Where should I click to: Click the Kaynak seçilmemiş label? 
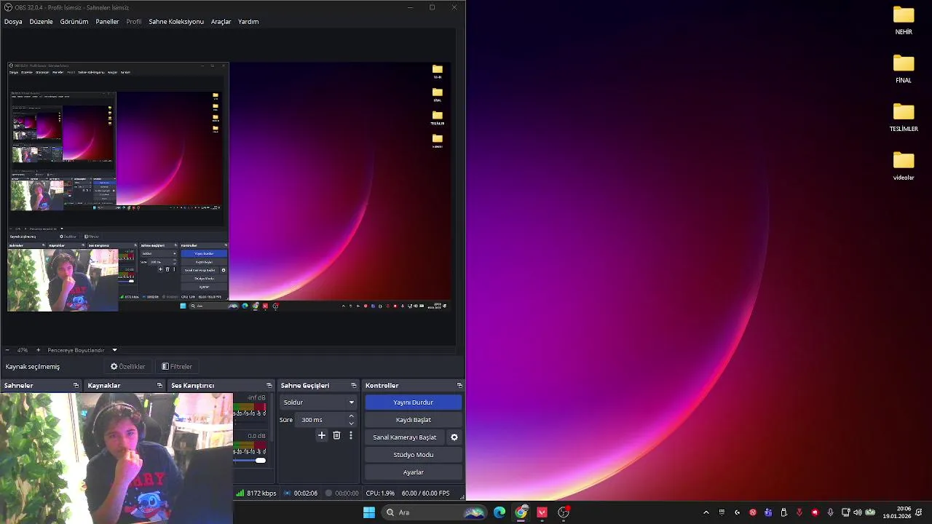(33, 367)
